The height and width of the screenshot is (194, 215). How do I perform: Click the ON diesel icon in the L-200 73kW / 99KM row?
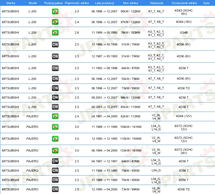click(x=55, y=88)
